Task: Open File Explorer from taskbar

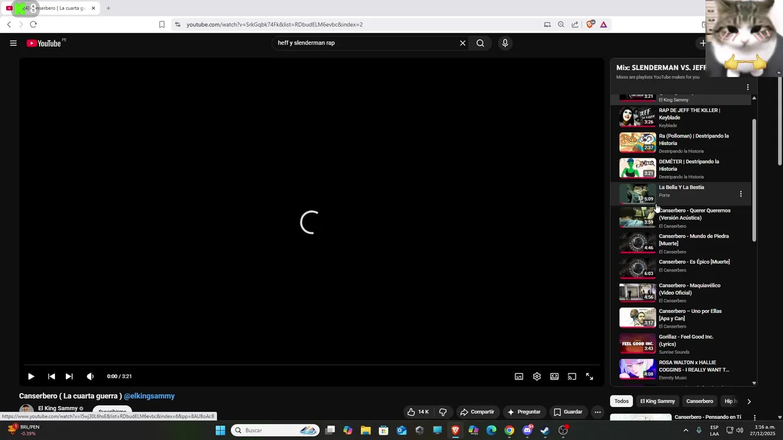Action: coord(365,430)
